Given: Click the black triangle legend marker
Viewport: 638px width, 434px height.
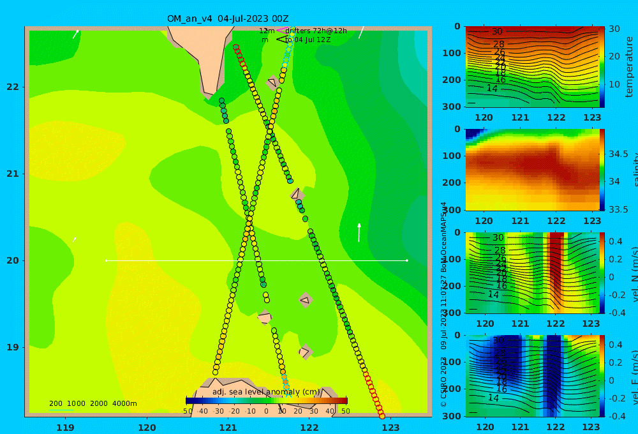Looking at the screenshot, I should point(281,40).
